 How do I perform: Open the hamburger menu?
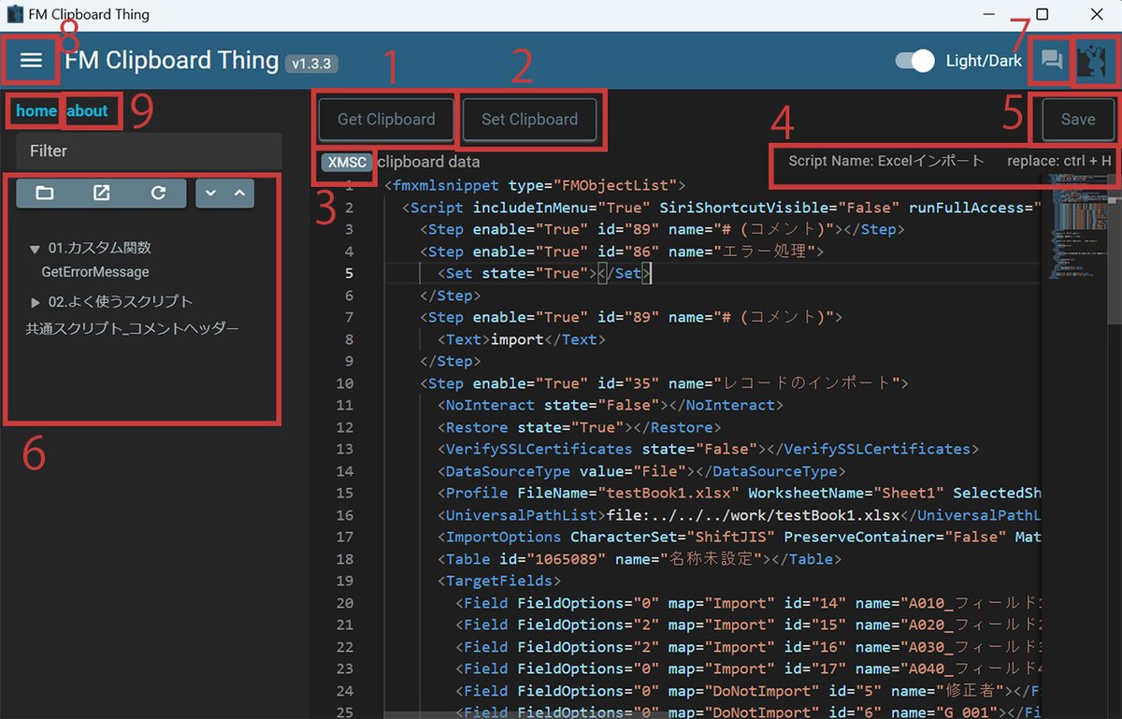click(31, 61)
